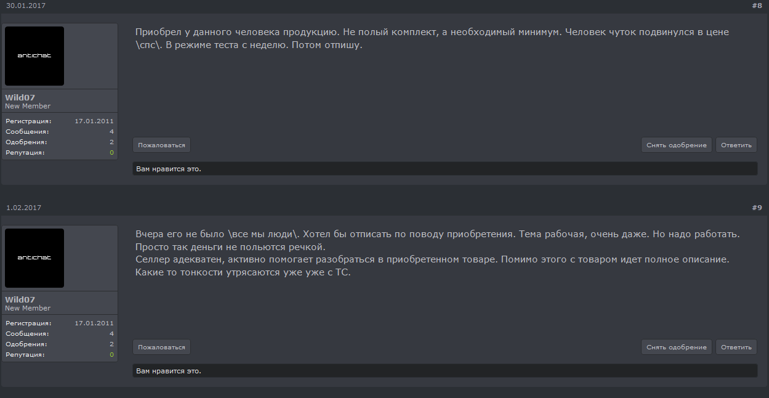Image resolution: width=769 pixels, height=398 pixels.
Task: Open Wild07's antichat avatar in post #9
Action: [x=34, y=258]
